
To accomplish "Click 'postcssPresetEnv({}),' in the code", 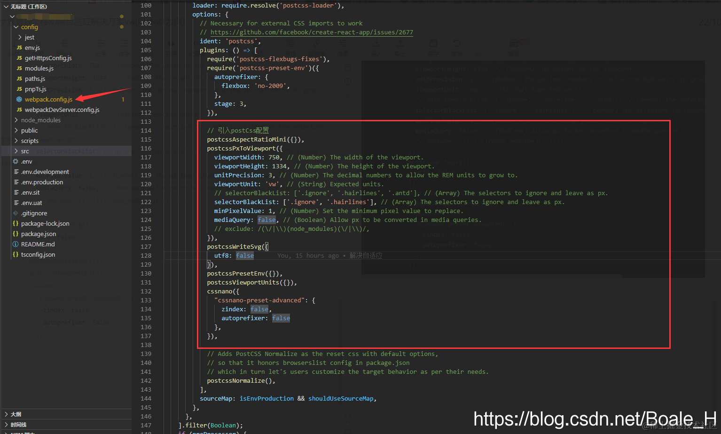I will pos(245,274).
